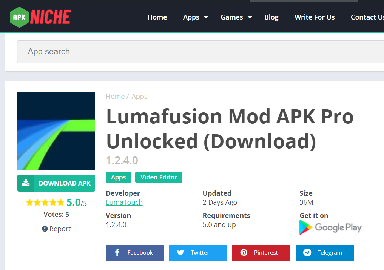This screenshot has height=270, width=384.
Task: Click the Google Play badge
Action: click(x=330, y=227)
